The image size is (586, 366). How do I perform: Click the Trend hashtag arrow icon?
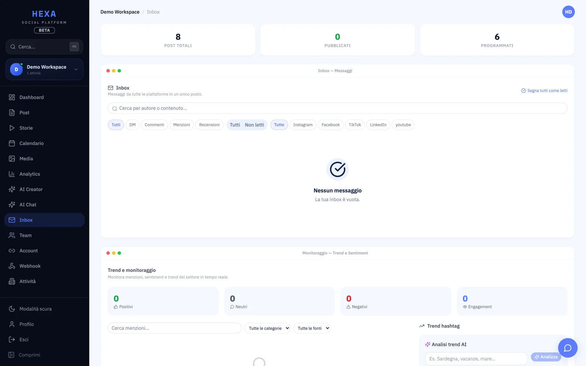click(422, 326)
